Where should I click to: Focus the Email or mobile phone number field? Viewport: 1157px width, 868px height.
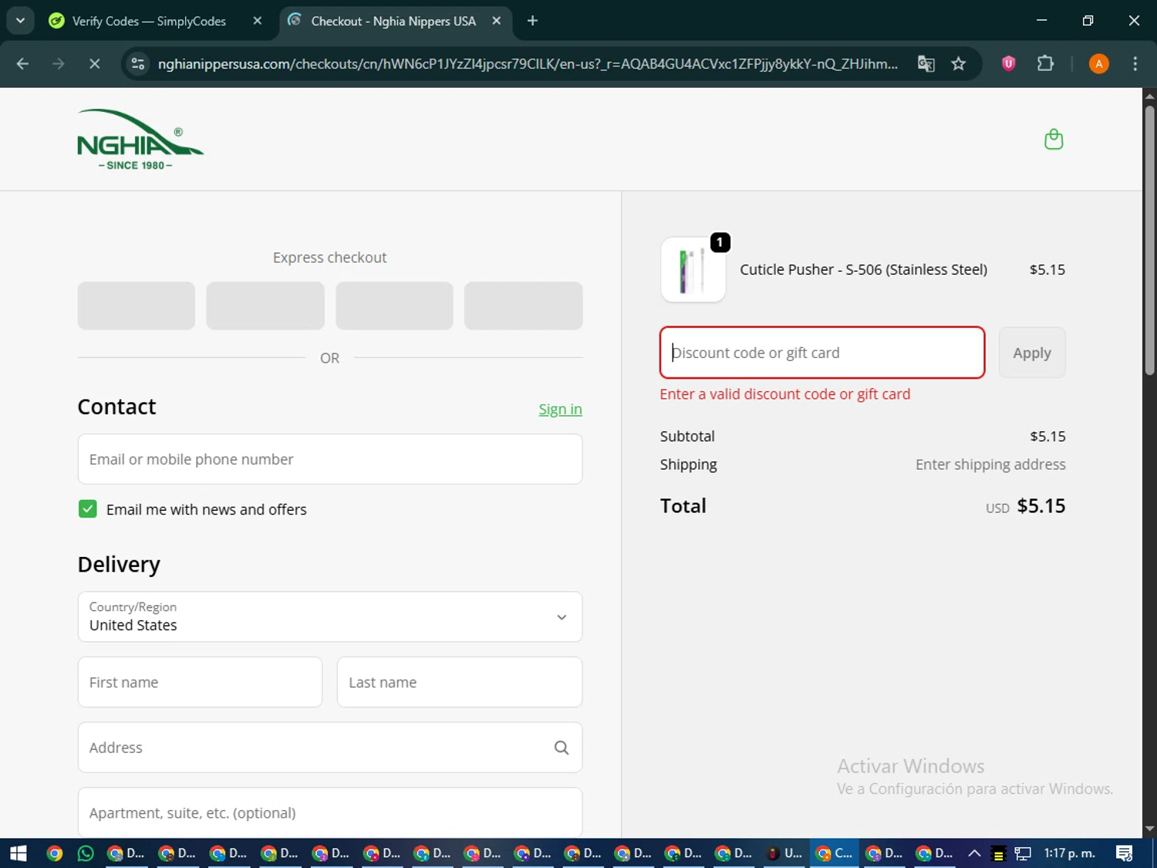click(x=330, y=459)
